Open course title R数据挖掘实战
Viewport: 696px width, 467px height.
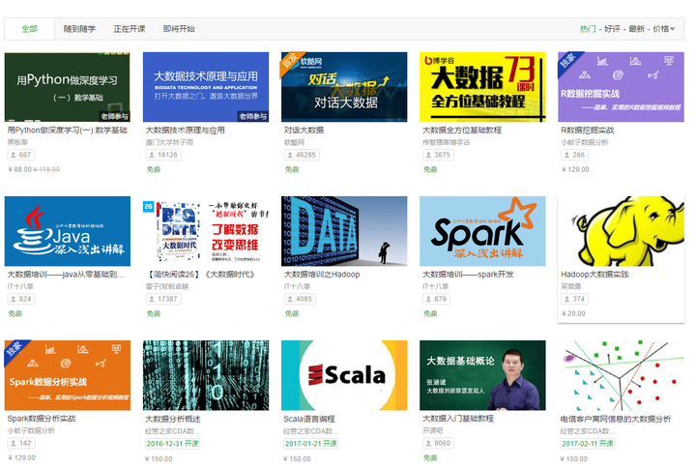[x=588, y=131]
